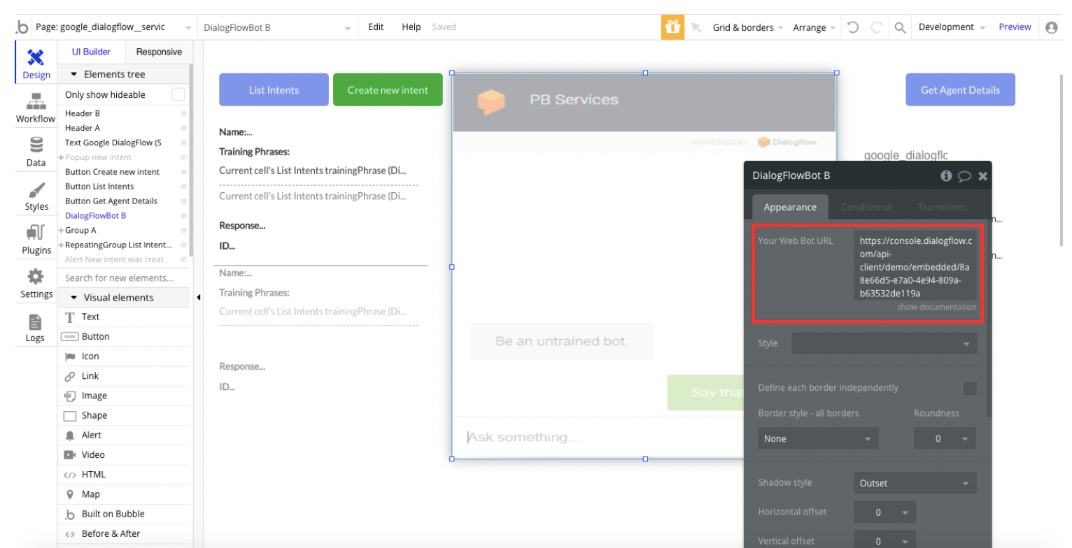Open Border style dropdown showing None
Image resolution: width=1072 pixels, height=548 pixels.
818,439
